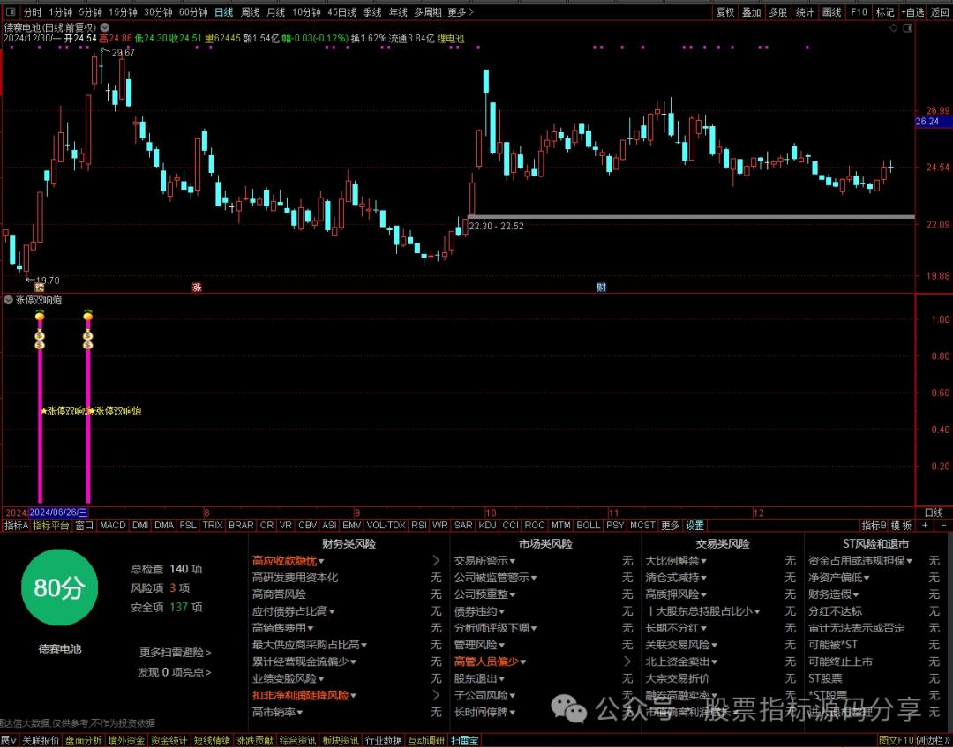Select the 周线 period
953x748 pixels.
(250, 12)
